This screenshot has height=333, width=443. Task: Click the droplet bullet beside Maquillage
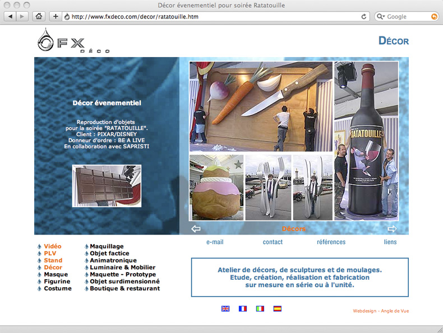(86, 246)
